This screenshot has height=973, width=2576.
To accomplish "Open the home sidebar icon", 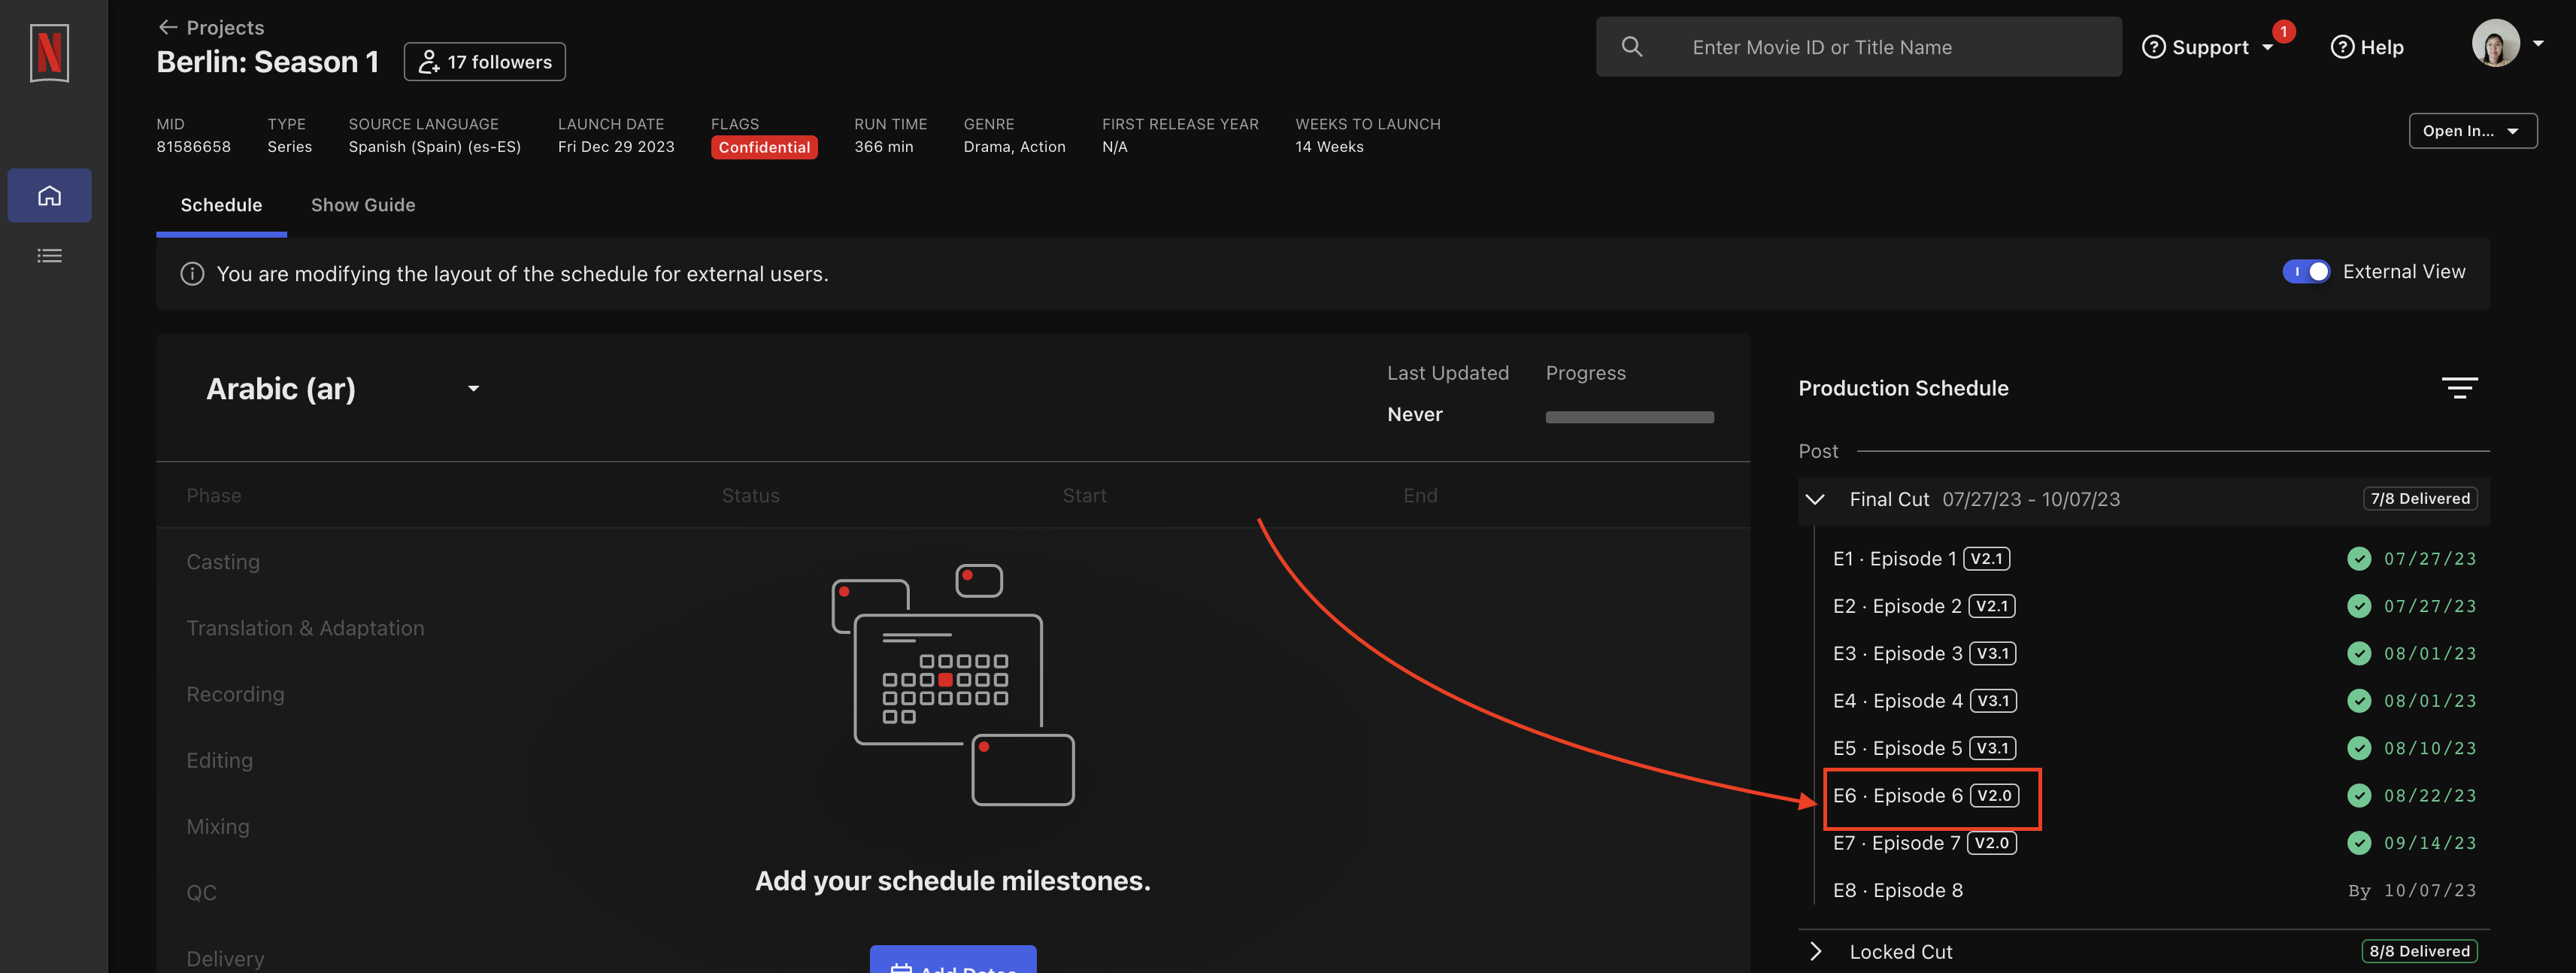I will tap(49, 195).
